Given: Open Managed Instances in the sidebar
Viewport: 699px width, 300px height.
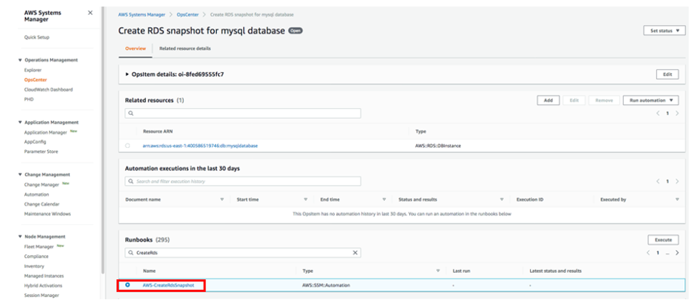Looking at the screenshot, I should [x=44, y=276].
